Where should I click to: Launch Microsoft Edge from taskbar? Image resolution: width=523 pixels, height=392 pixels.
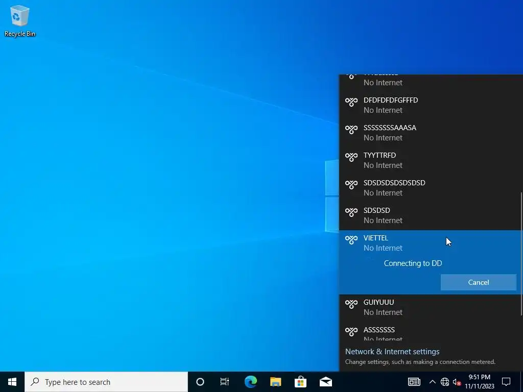250,382
